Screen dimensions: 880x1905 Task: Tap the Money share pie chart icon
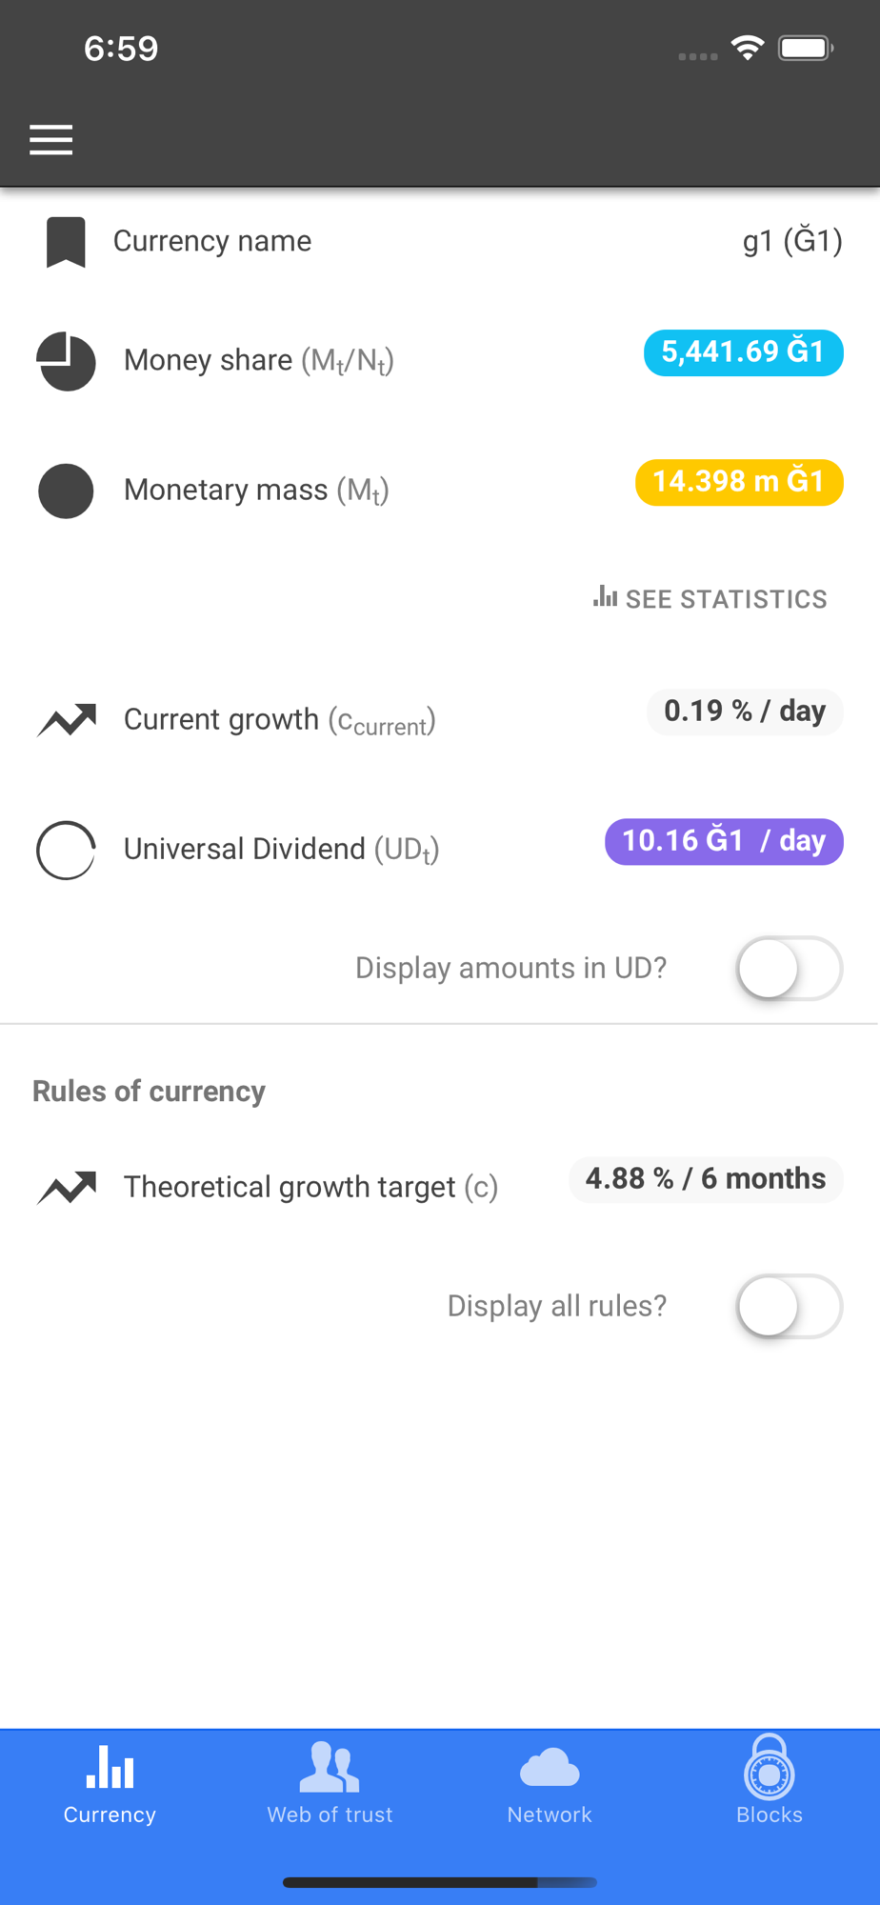pos(66,361)
